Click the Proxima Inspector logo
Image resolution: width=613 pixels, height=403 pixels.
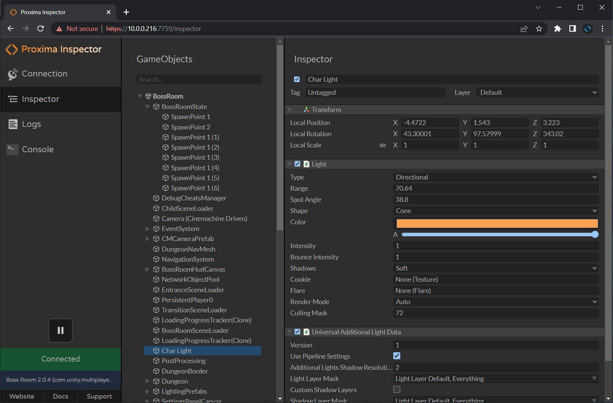tap(54, 49)
